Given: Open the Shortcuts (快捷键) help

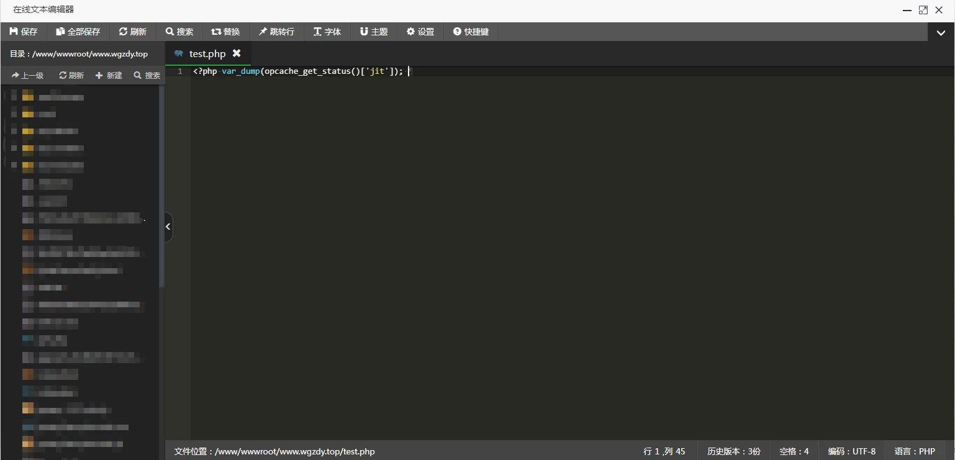Looking at the screenshot, I should pyautogui.click(x=471, y=32).
